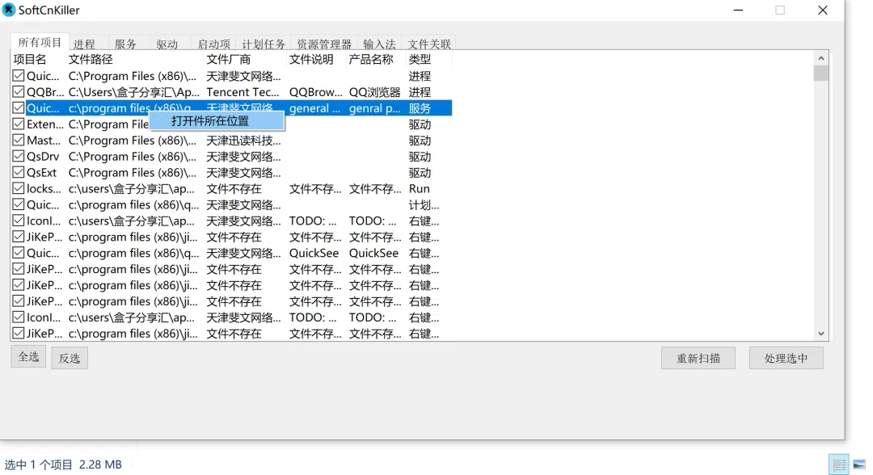Select the 启动项 tab

coord(213,44)
